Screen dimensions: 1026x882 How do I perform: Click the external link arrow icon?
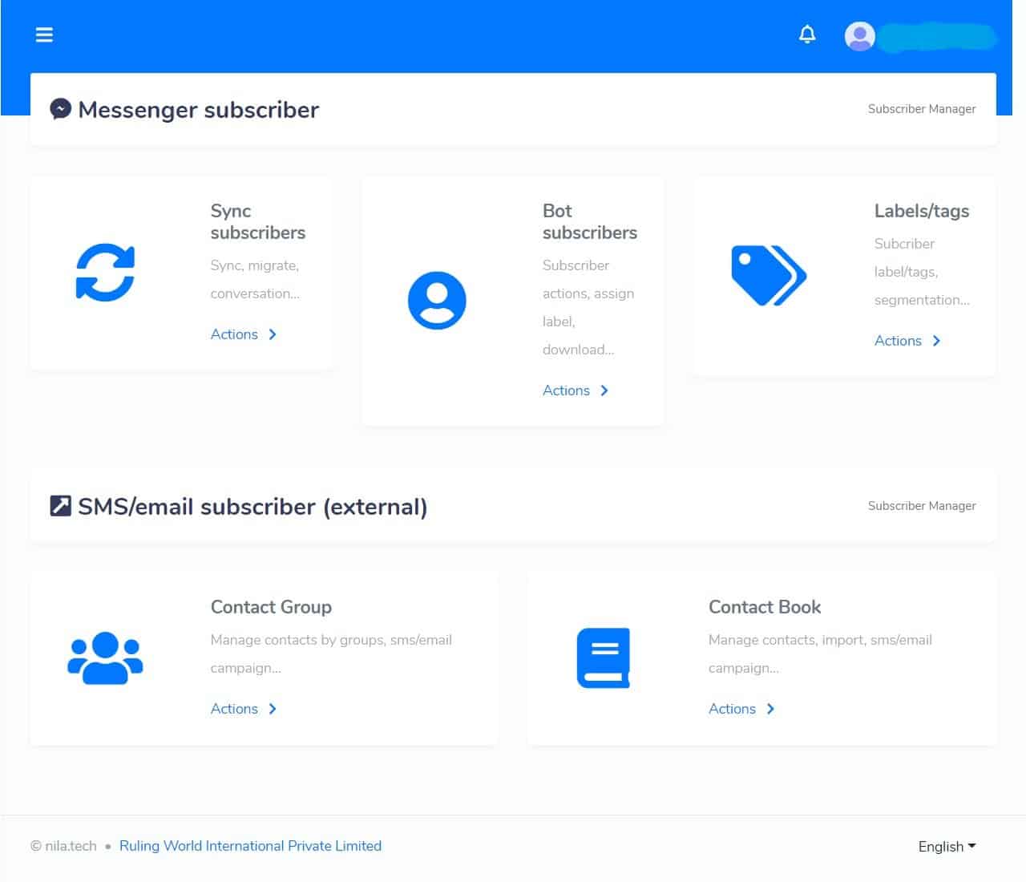pos(60,506)
